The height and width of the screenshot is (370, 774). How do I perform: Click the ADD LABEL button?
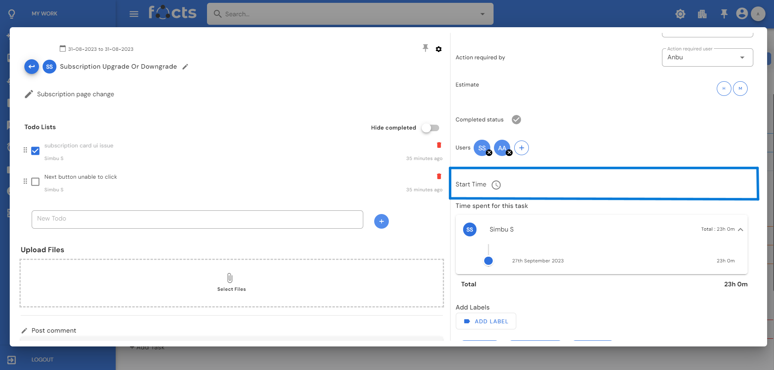click(x=486, y=321)
